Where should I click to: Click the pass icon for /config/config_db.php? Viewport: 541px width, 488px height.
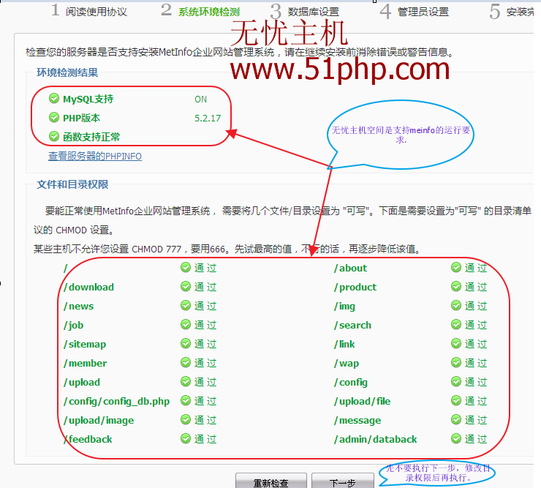click(x=186, y=401)
